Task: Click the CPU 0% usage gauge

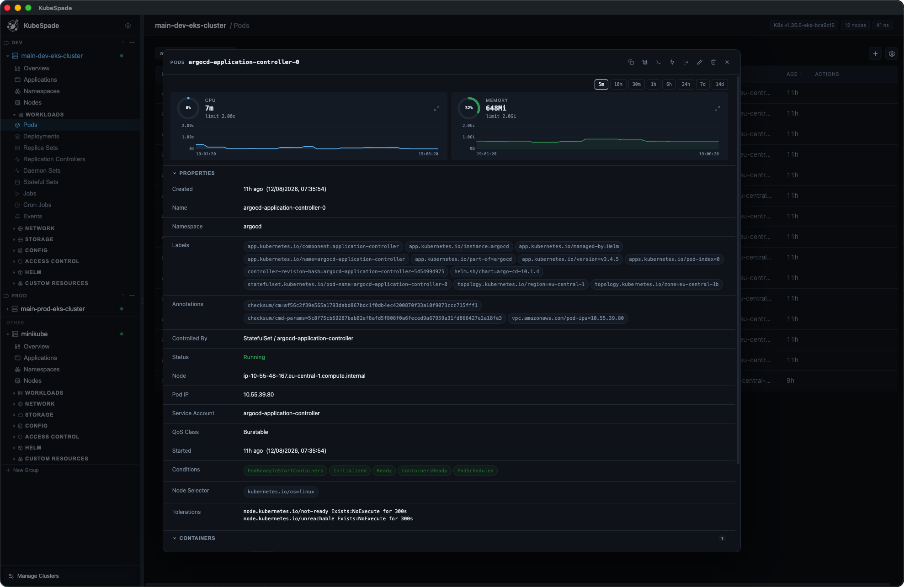Action: coord(188,108)
